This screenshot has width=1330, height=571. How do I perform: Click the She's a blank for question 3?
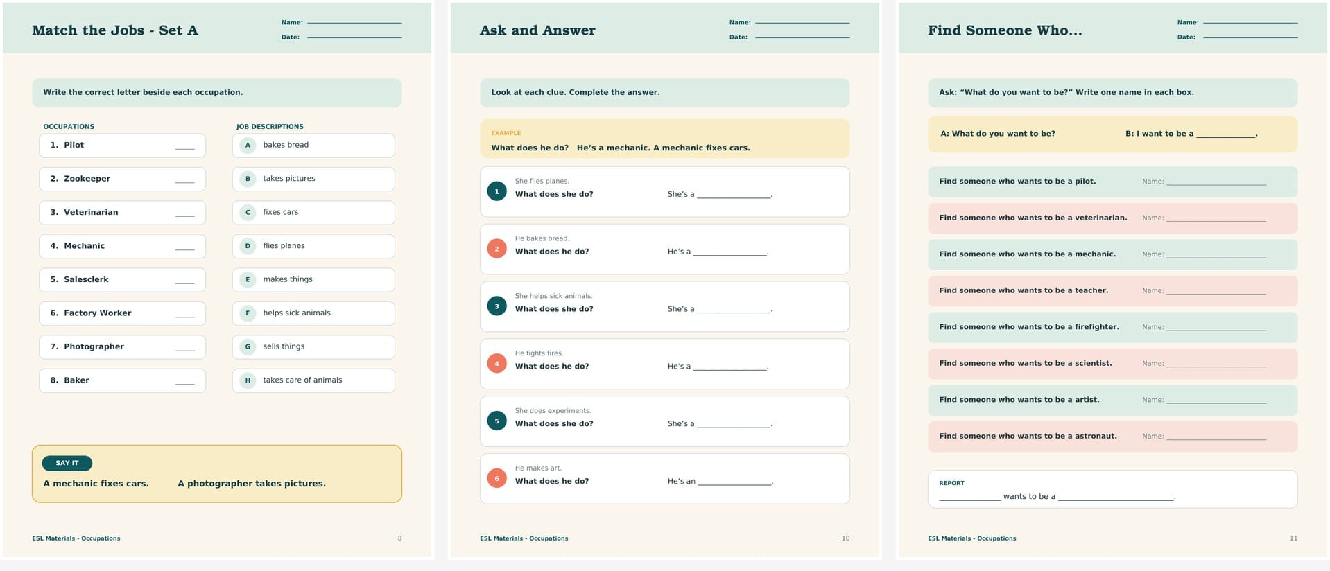coord(734,310)
